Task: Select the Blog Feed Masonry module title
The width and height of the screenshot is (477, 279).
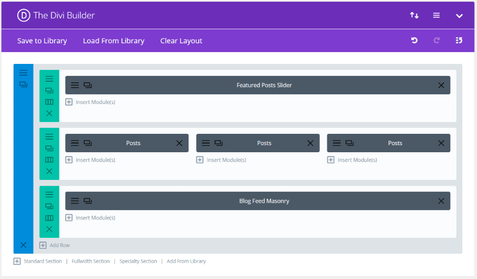Action: coord(264,201)
